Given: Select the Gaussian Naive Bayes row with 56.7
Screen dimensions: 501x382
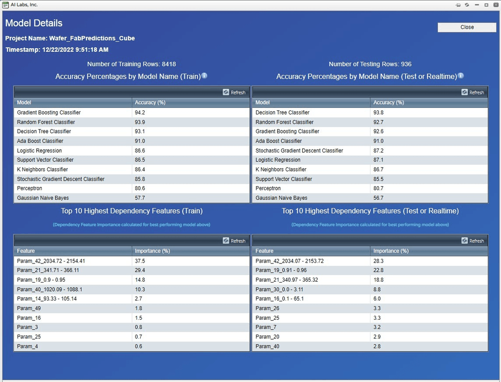Looking at the screenshot, I should pyautogui.click(x=370, y=198).
